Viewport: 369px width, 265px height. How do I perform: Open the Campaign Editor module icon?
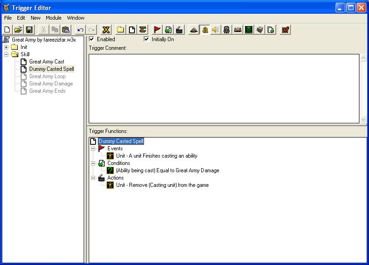pyautogui.click(x=238, y=30)
